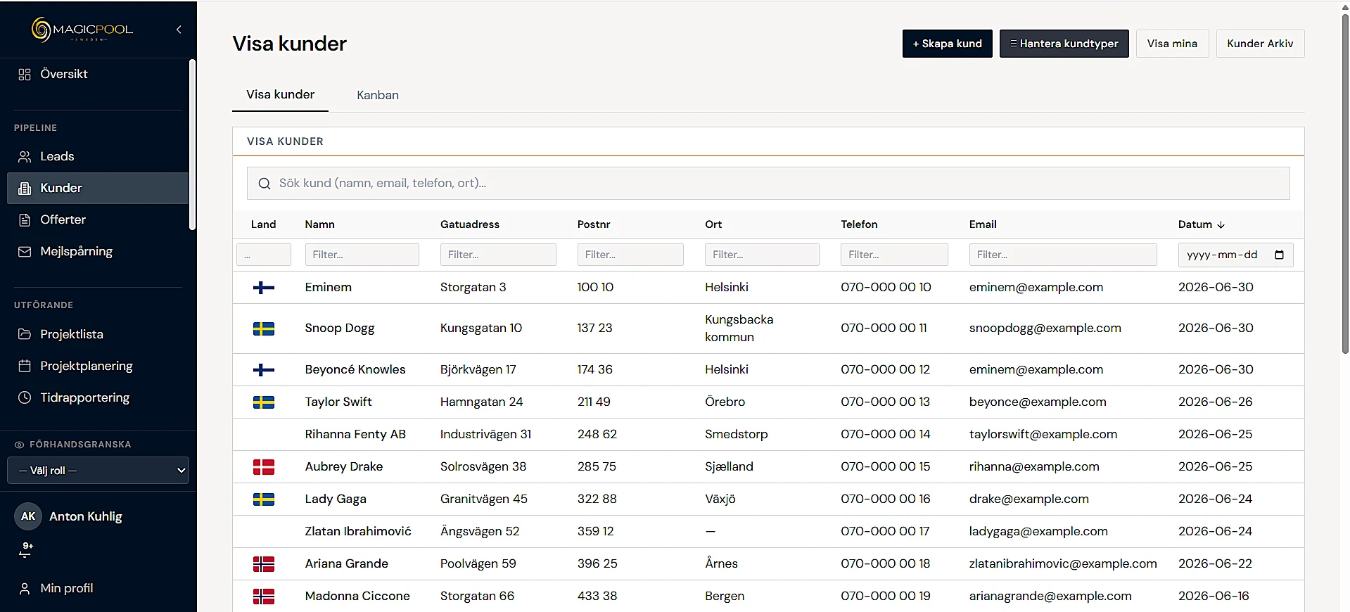The height and width of the screenshot is (612, 1350).
Task: Click the Swedish flag beside Lady Gaga
Action: coord(264,499)
